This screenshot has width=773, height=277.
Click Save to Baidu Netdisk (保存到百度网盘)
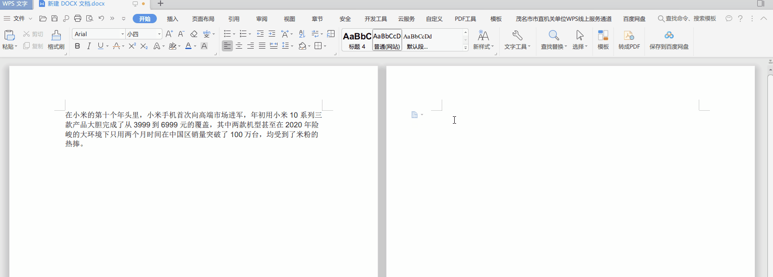tap(669, 40)
